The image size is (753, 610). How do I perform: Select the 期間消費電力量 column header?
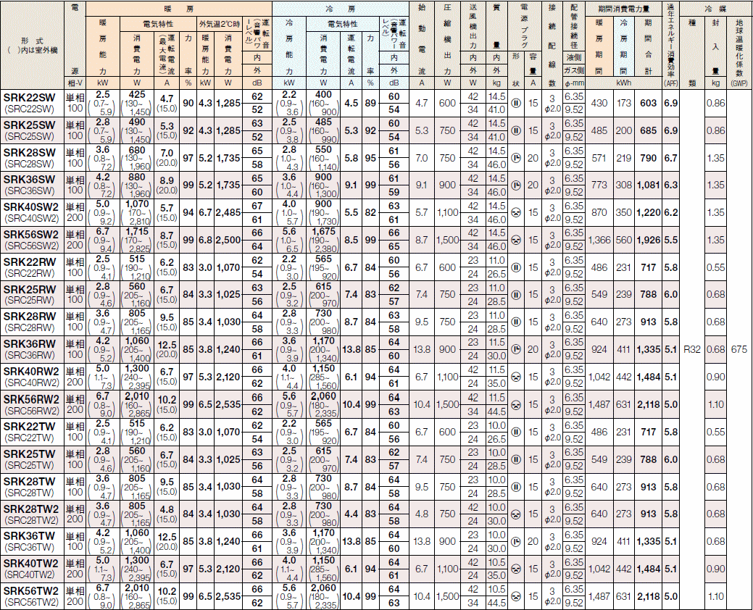coord(624,9)
